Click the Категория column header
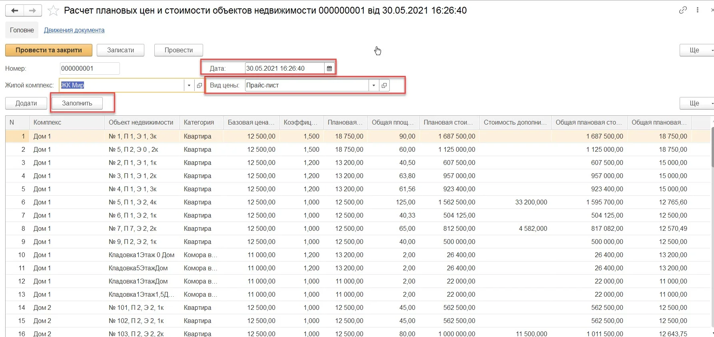Screen dimensions: 714x337 pos(201,122)
